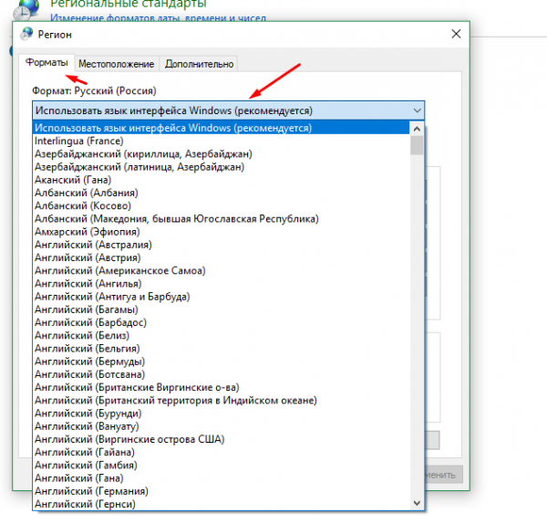Select Английский (Гайана)

[222, 452]
